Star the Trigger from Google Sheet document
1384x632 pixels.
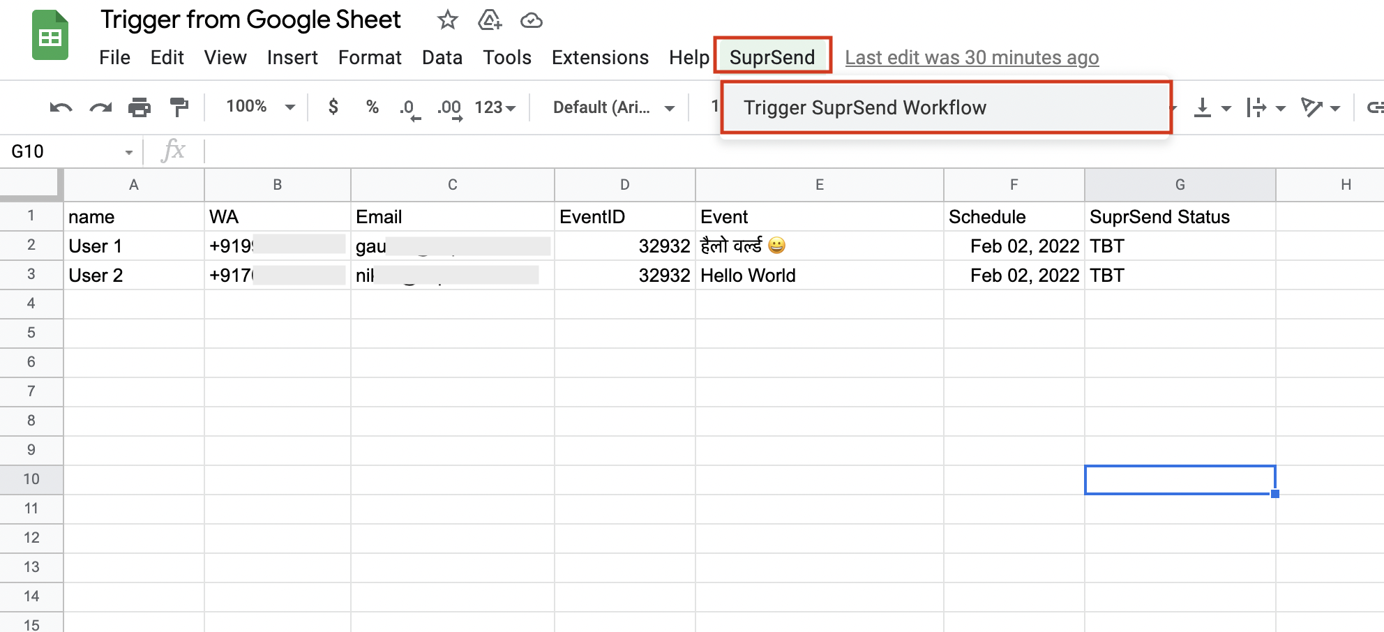(x=447, y=20)
